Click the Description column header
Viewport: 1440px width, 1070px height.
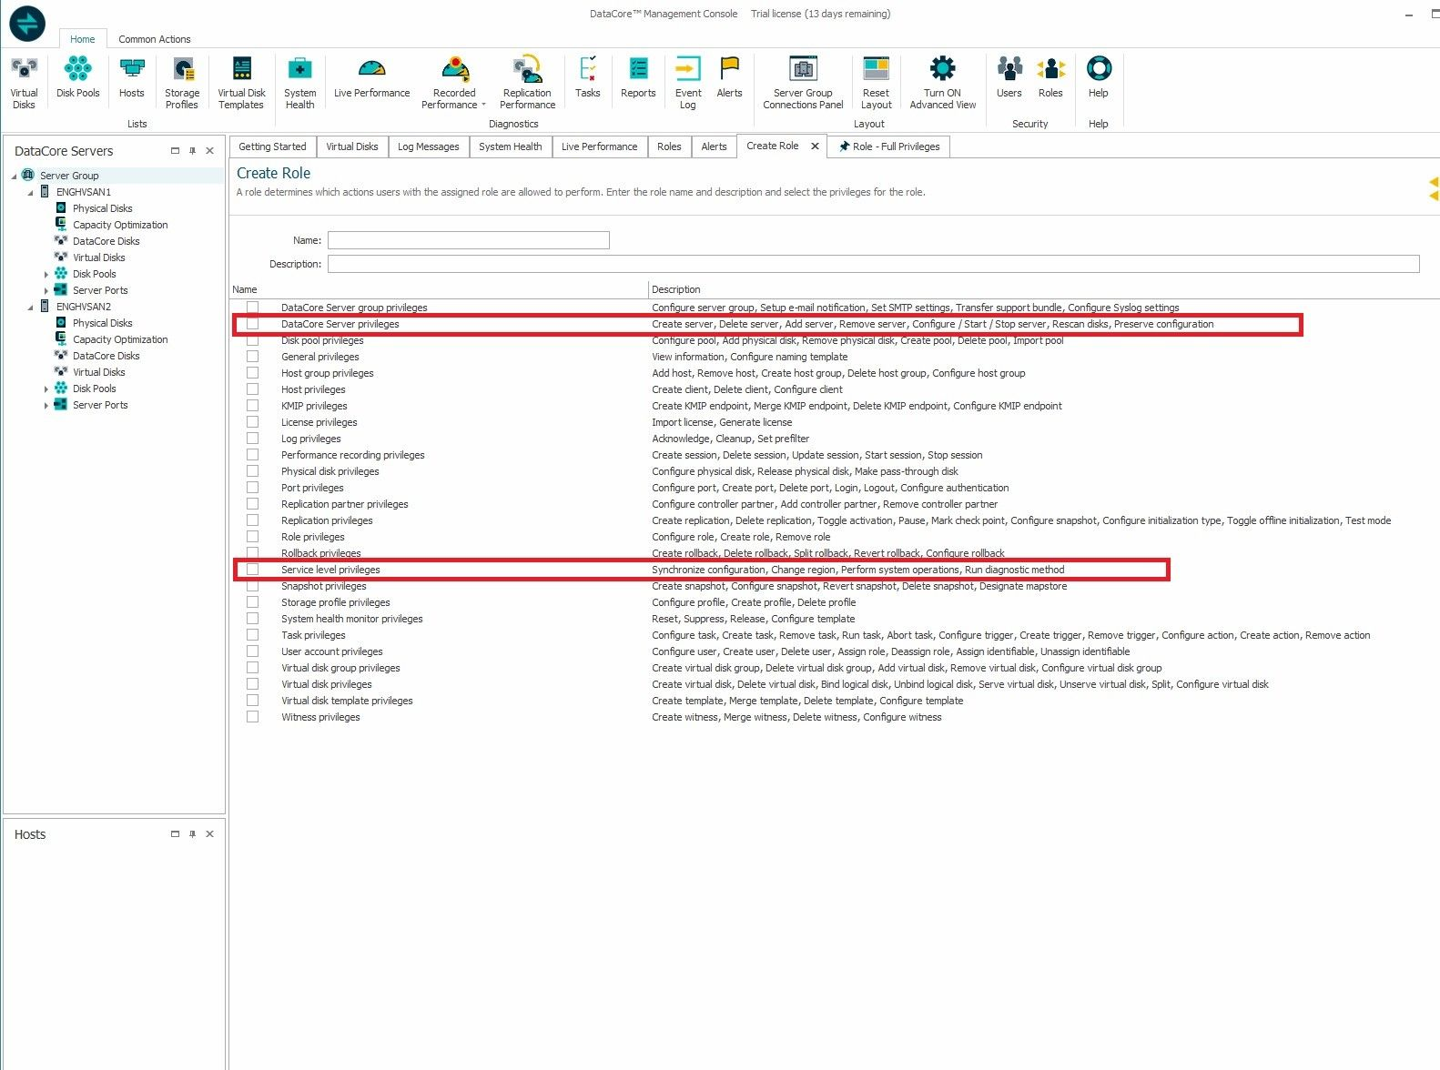click(x=676, y=289)
